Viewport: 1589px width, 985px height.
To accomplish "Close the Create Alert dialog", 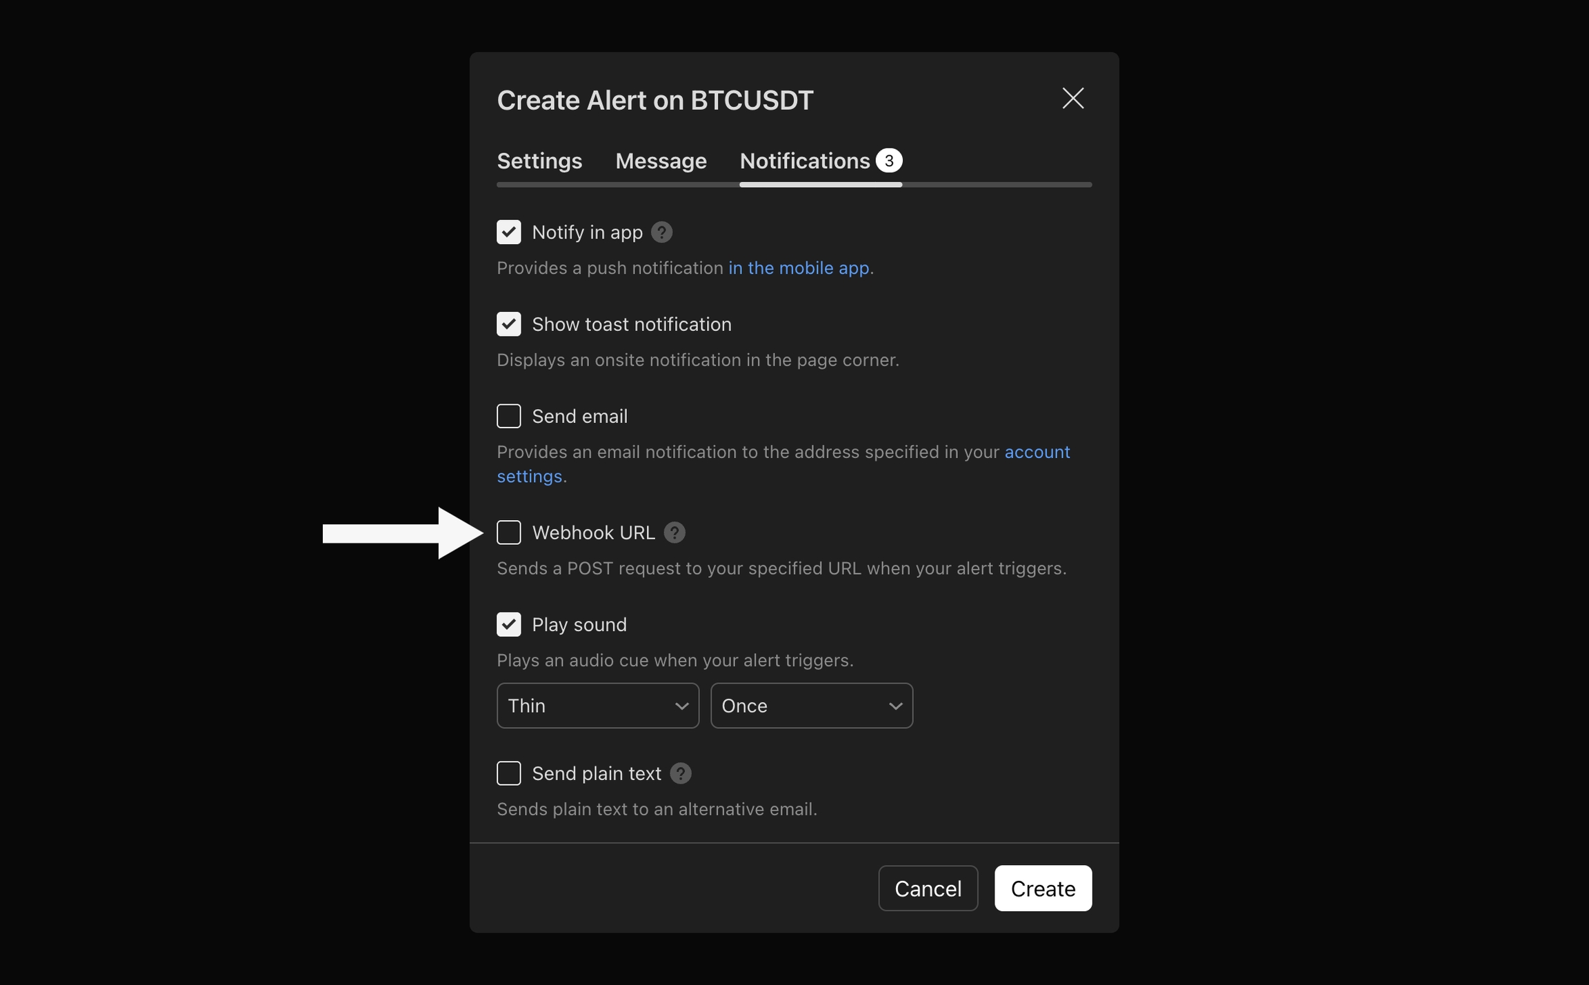I will [x=1072, y=99].
